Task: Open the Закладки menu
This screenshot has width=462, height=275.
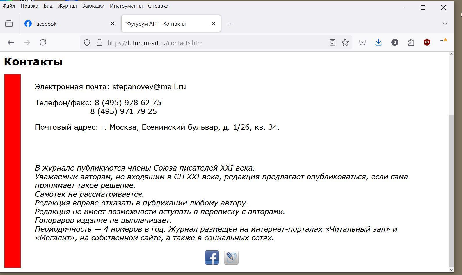Action: pyautogui.click(x=93, y=6)
